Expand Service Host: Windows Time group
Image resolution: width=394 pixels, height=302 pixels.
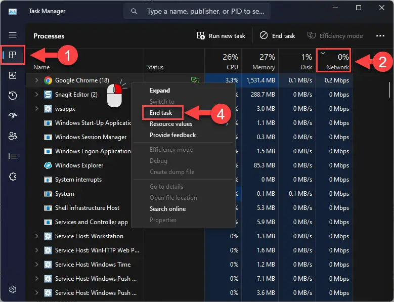tap(37, 264)
